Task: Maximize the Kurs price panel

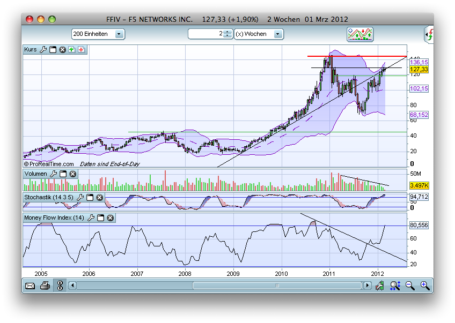Action: (x=53, y=49)
